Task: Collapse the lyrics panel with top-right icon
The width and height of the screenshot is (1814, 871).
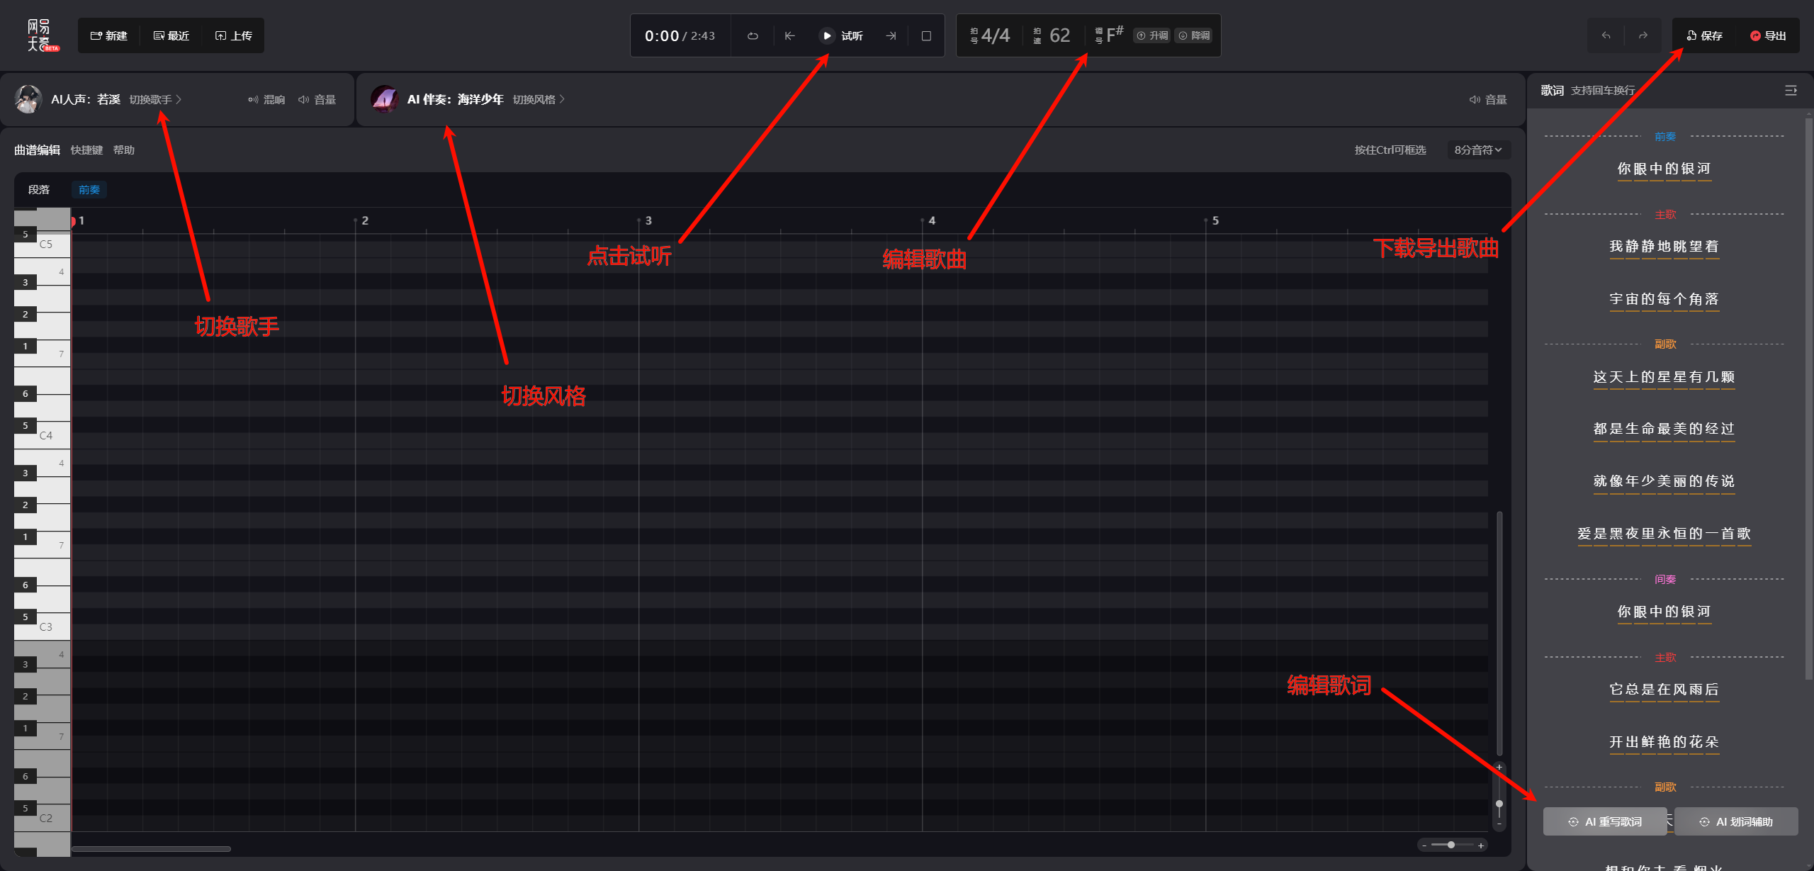Action: pos(1791,91)
